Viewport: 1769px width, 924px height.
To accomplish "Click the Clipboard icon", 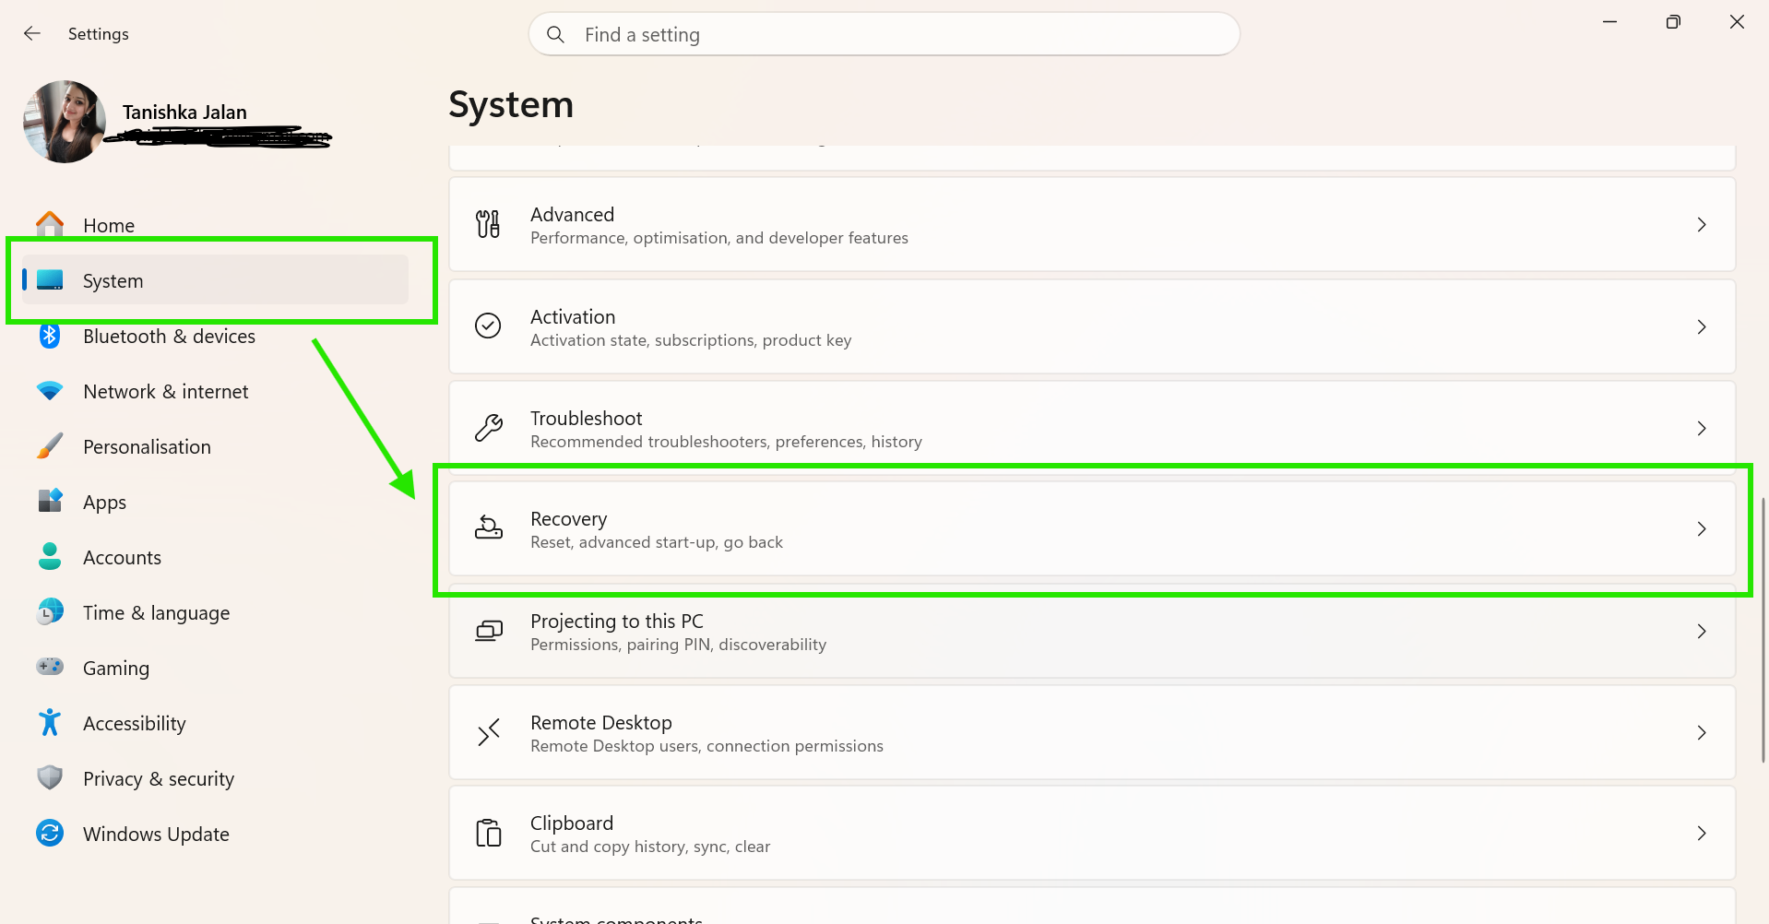I will coord(488,833).
